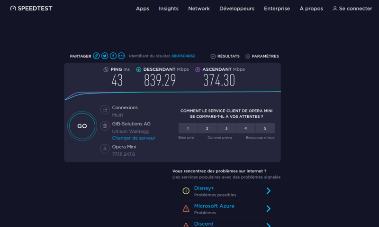Click the Uitikon Waldegg location text

(130, 131)
